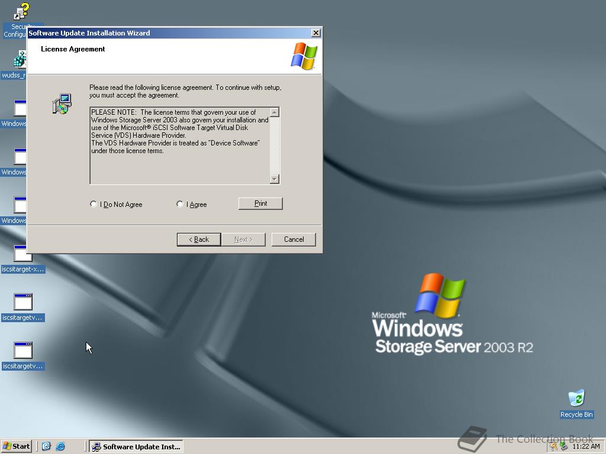Open the Start menu
The height and width of the screenshot is (454, 606).
click(x=16, y=446)
